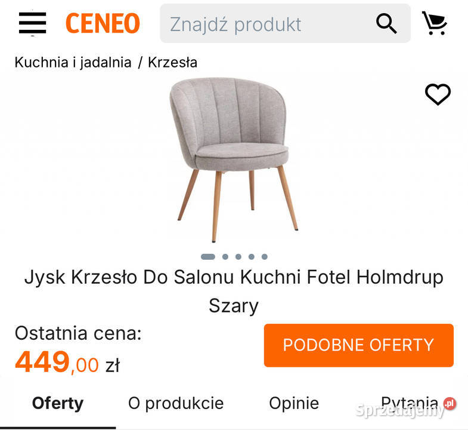
Task: Select the first carousel indicator
Action: coord(208,257)
